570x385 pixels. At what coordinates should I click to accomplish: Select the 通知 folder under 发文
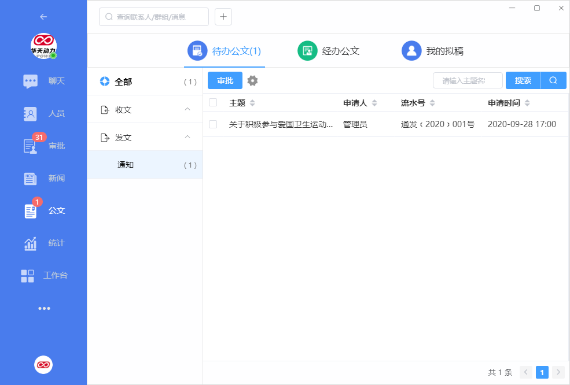click(x=126, y=165)
